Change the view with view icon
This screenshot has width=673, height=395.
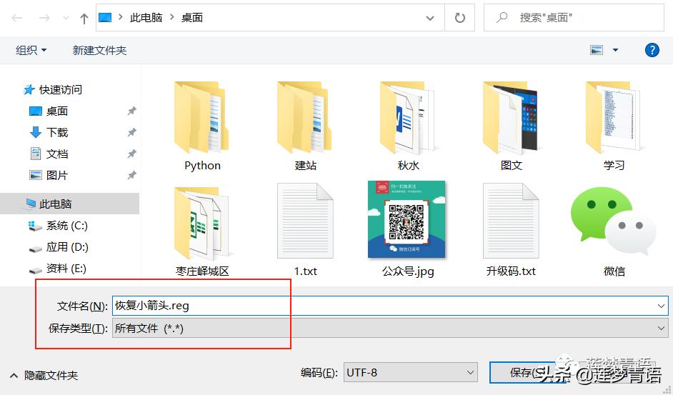tap(597, 50)
